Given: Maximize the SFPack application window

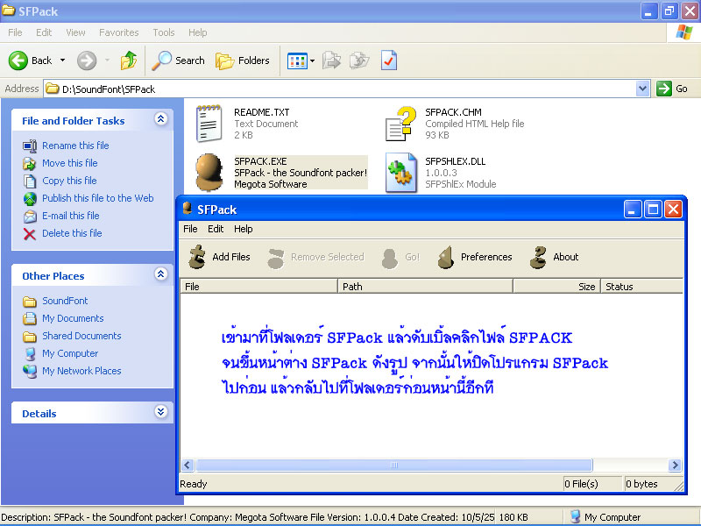Looking at the screenshot, I should tap(653, 209).
